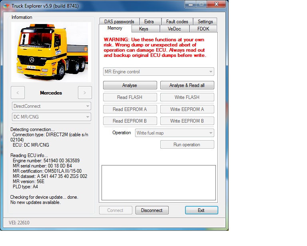The height and width of the screenshot is (246, 307).
Task: Click the Exit button
Action: coord(201,210)
